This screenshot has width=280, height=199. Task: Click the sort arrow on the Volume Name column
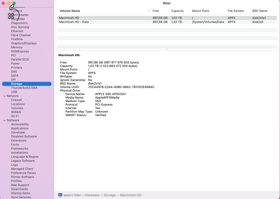click(149, 11)
